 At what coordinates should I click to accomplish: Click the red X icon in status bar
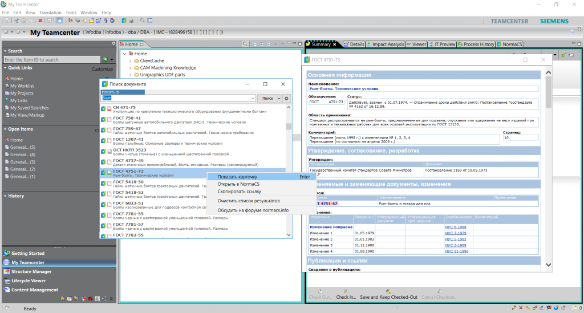click(x=521, y=308)
